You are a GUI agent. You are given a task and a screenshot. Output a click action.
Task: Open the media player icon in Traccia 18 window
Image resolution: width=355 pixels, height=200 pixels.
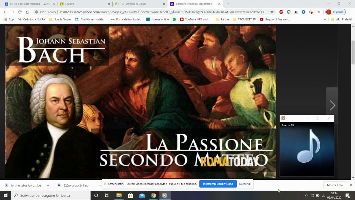[x=283, y=118]
